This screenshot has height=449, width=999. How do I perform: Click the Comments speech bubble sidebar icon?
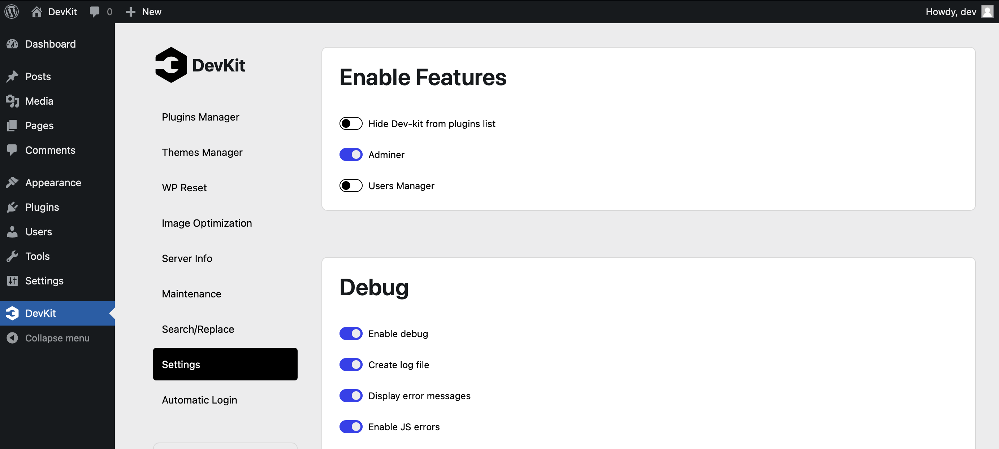pos(12,150)
